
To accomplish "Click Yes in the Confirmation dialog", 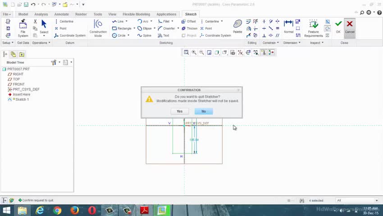I will 179,111.
